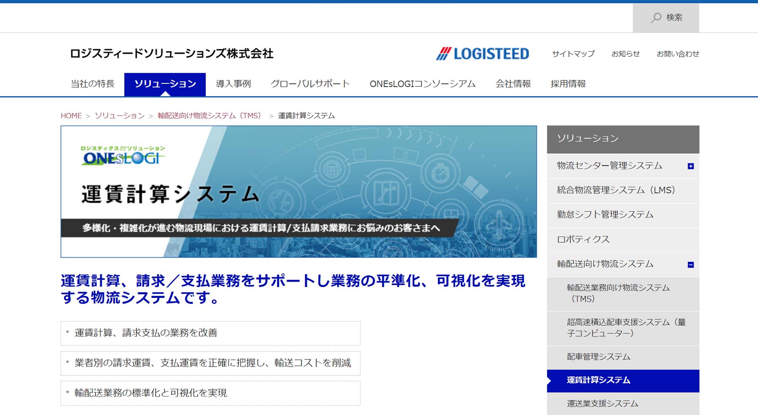The height and width of the screenshot is (415, 758).
Task: Open 会社情報 menu tab
Action: click(x=513, y=84)
